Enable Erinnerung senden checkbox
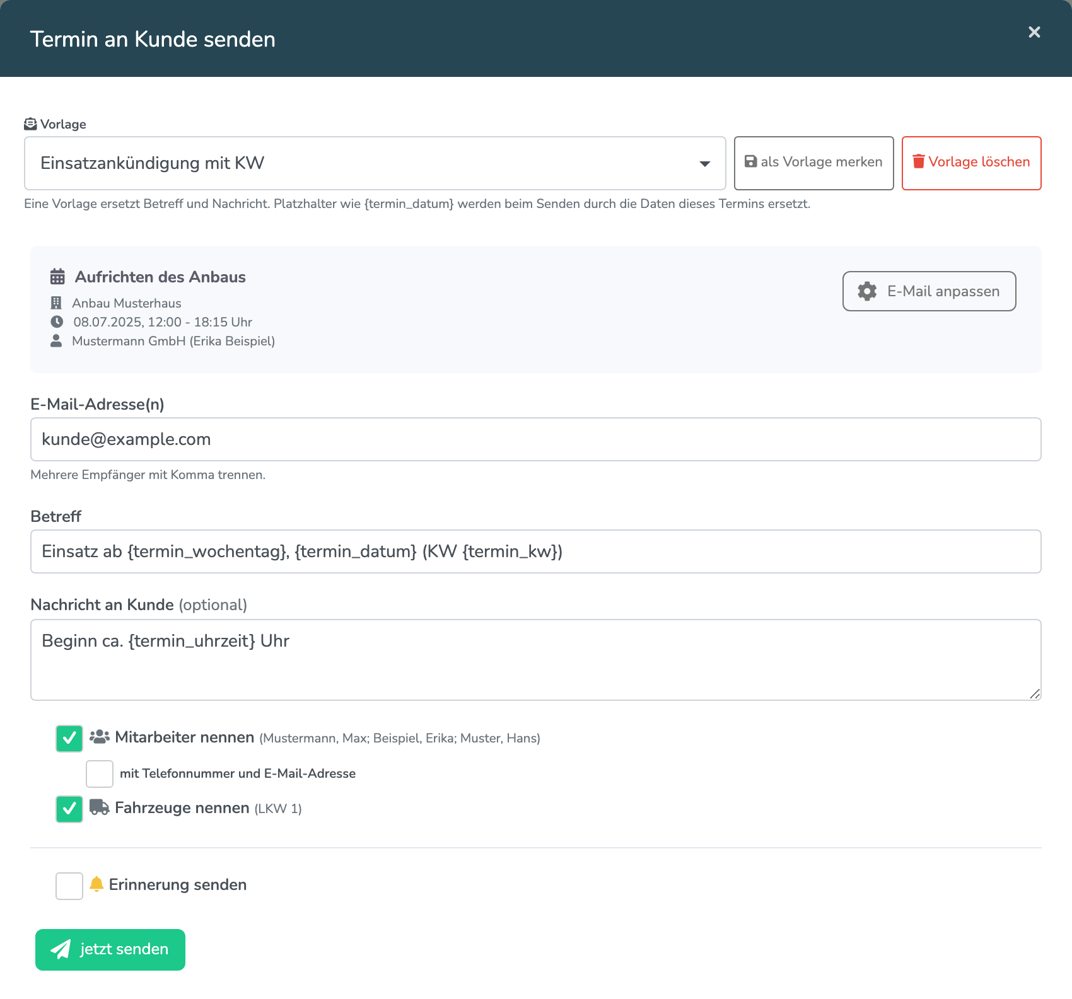1072x999 pixels. click(x=69, y=886)
